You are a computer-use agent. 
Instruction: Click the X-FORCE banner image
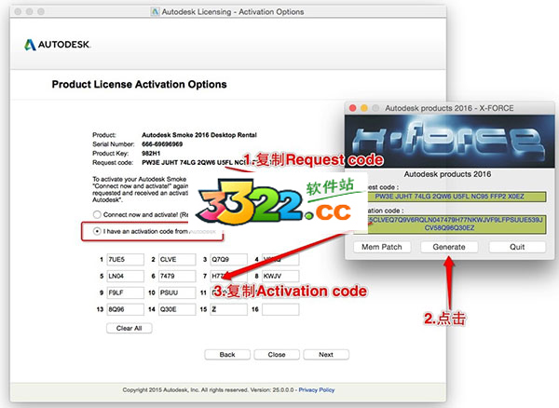pos(450,141)
